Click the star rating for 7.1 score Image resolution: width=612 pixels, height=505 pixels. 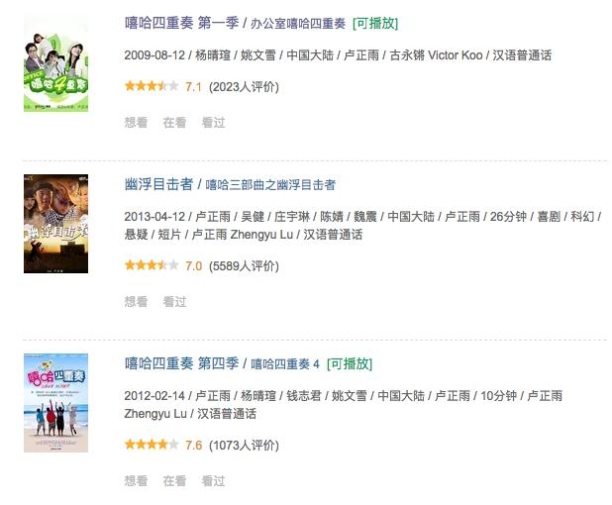pyautogui.click(x=152, y=86)
